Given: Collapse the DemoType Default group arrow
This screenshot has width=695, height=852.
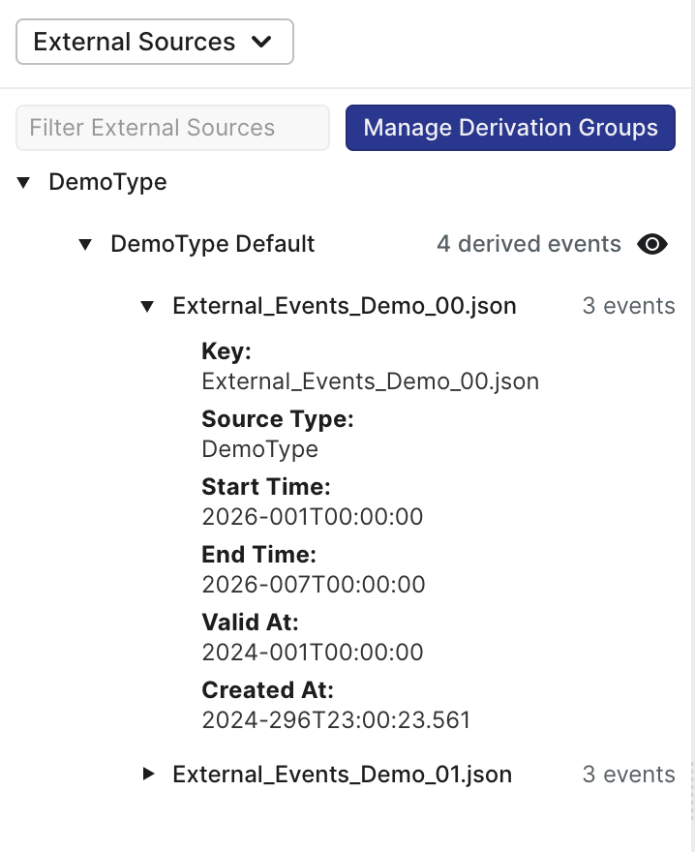Looking at the screenshot, I should pyautogui.click(x=86, y=244).
